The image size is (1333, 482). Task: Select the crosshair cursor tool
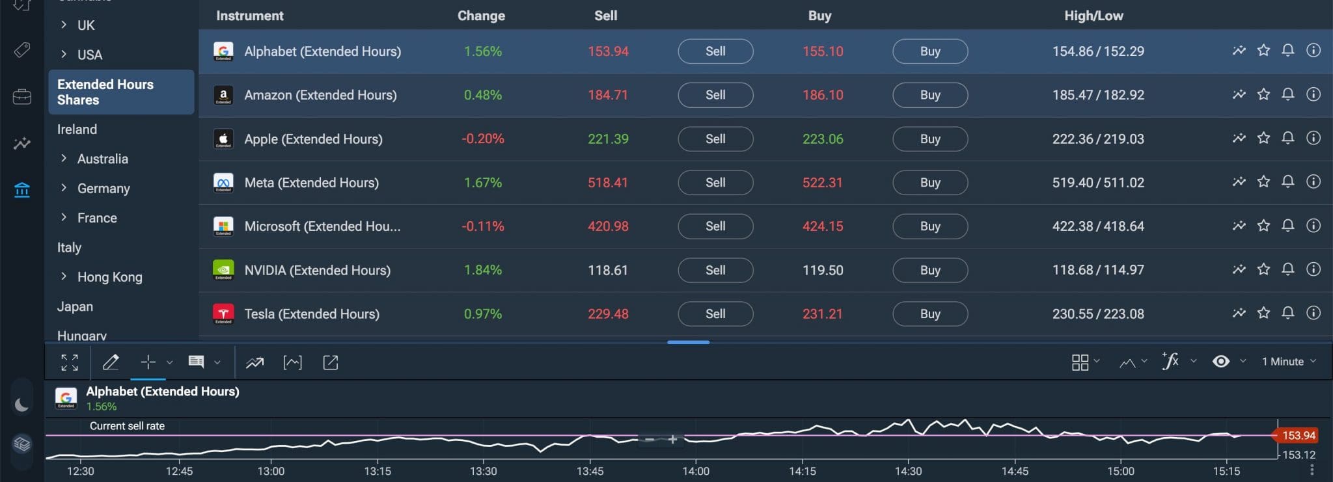148,362
